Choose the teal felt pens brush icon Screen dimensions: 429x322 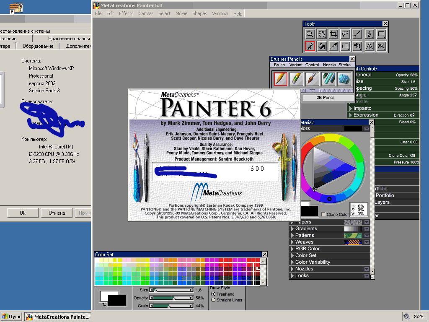328,79
